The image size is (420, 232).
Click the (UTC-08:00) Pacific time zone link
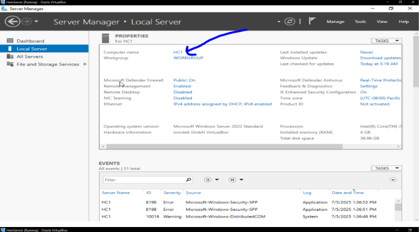coord(381,98)
